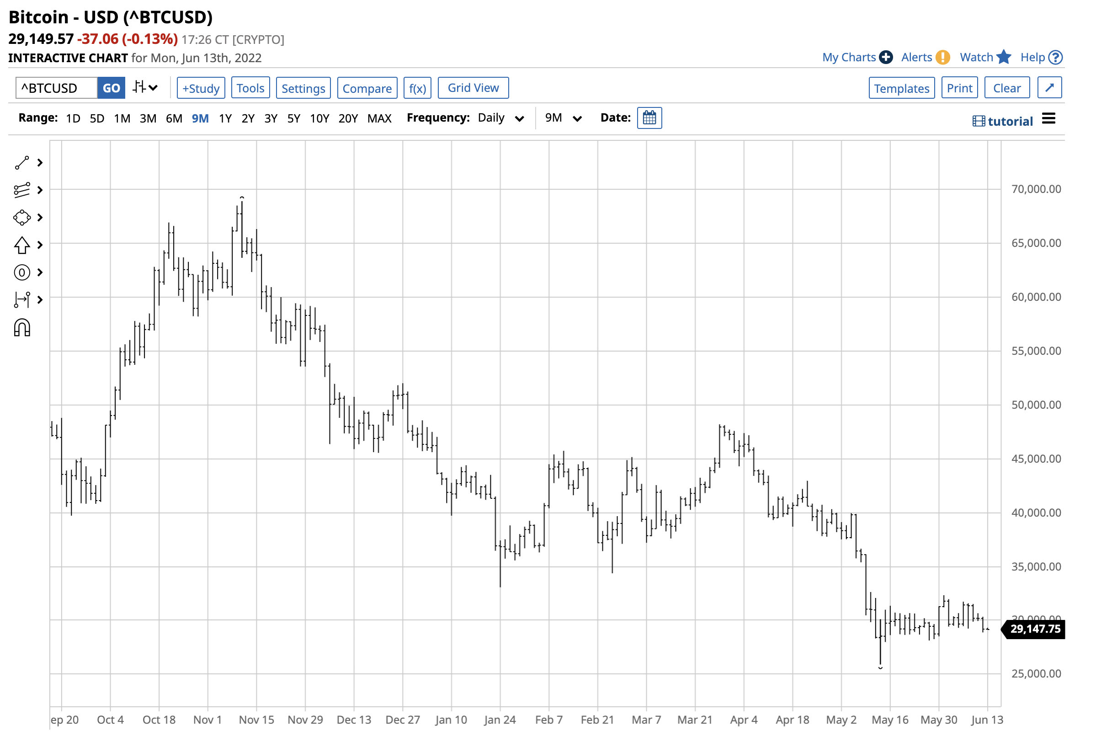1096x747 pixels.
Task: Select the trend line drawing tool
Action: point(21,163)
